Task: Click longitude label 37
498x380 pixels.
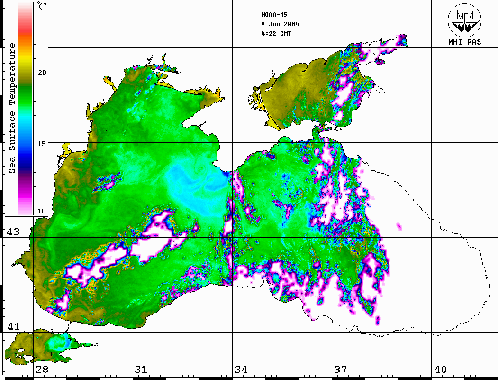Action: [341, 370]
